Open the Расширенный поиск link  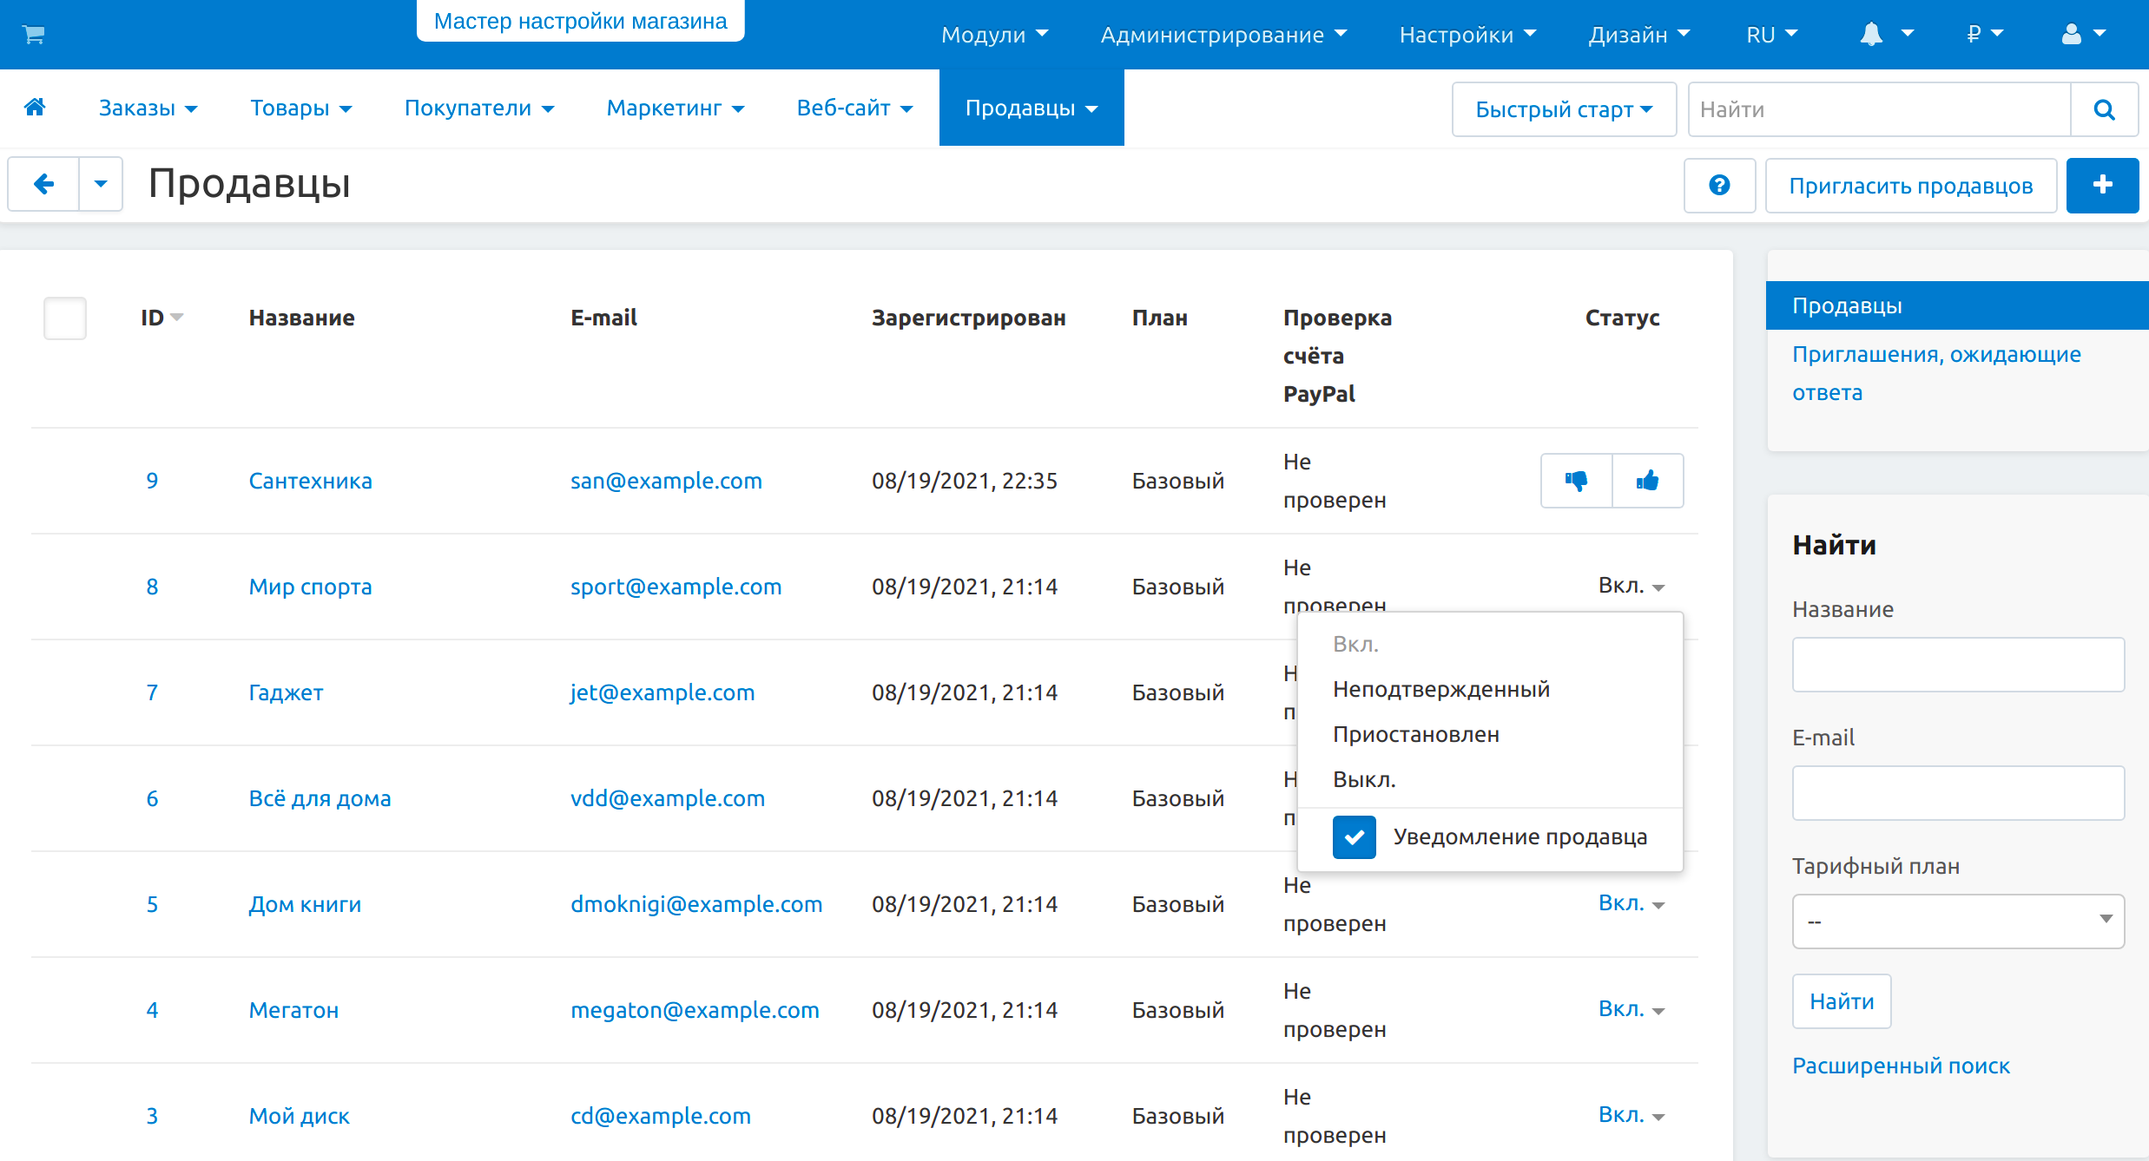click(x=1901, y=1066)
